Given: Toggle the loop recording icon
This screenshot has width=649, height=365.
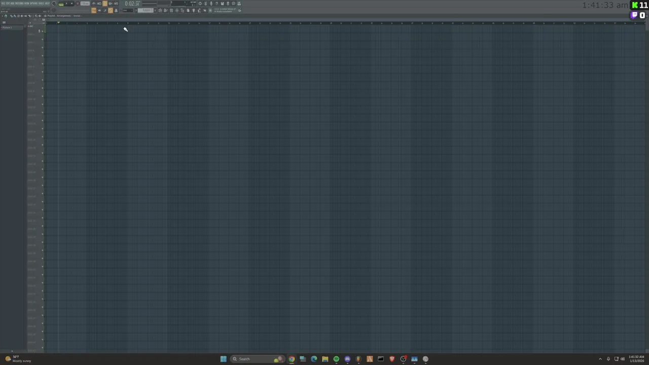Looking at the screenshot, I should [116, 4].
